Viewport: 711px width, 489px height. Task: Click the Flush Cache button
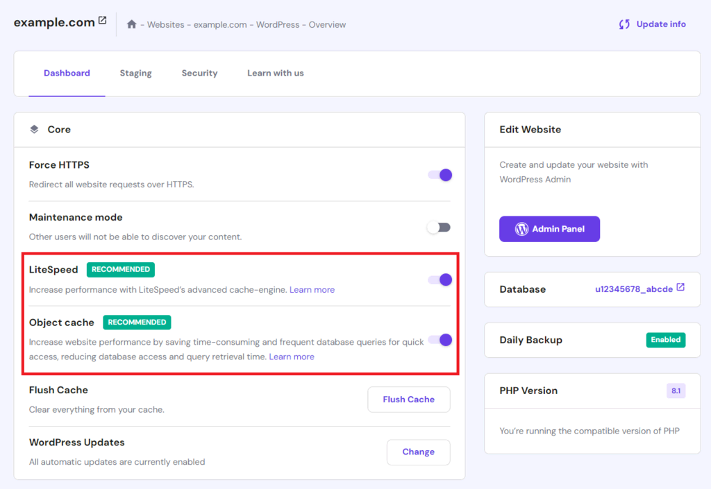408,400
